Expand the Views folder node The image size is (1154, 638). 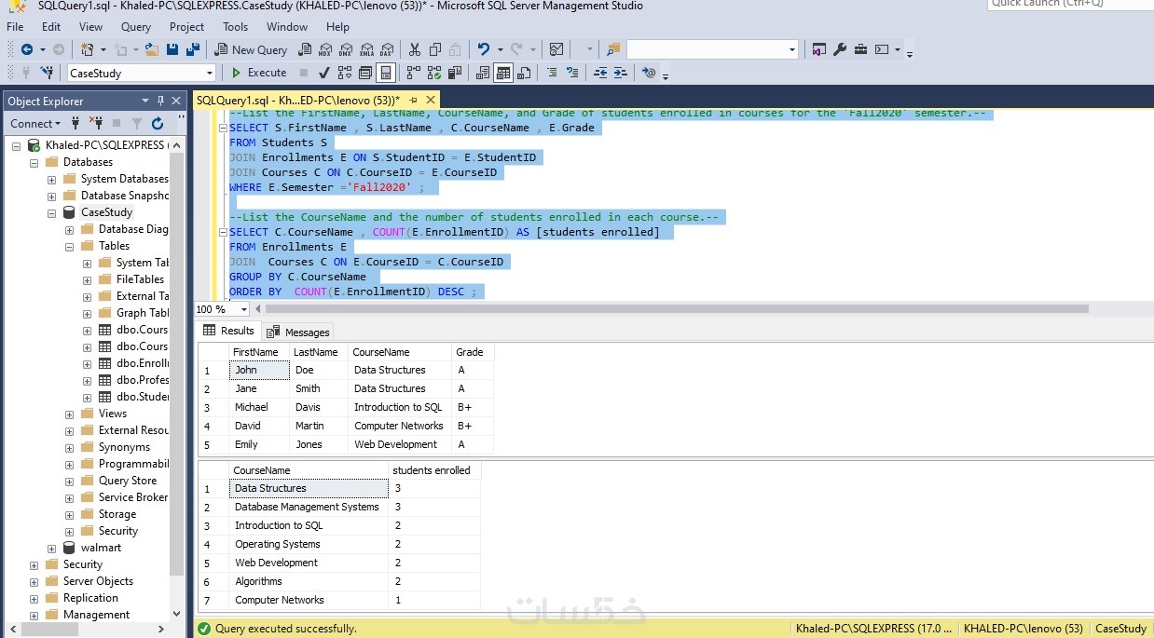point(70,414)
